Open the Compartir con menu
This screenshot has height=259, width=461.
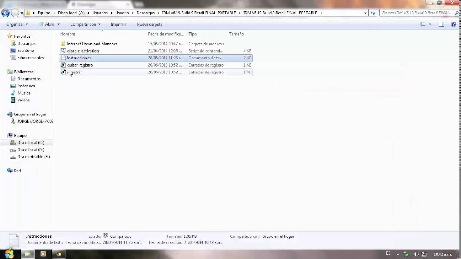pyautogui.click(x=85, y=24)
